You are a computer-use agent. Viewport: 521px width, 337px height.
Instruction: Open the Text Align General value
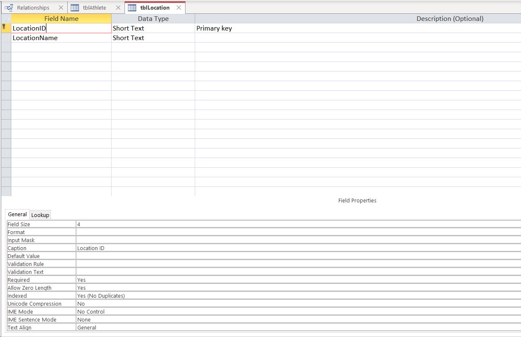click(298, 327)
